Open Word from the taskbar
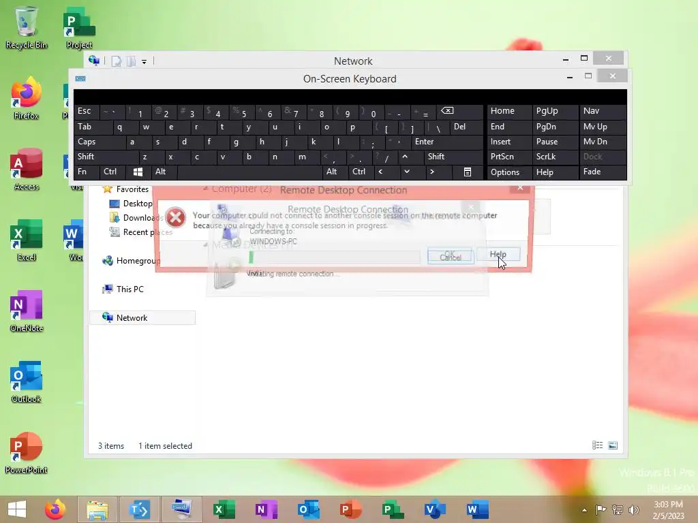 pyautogui.click(x=477, y=509)
